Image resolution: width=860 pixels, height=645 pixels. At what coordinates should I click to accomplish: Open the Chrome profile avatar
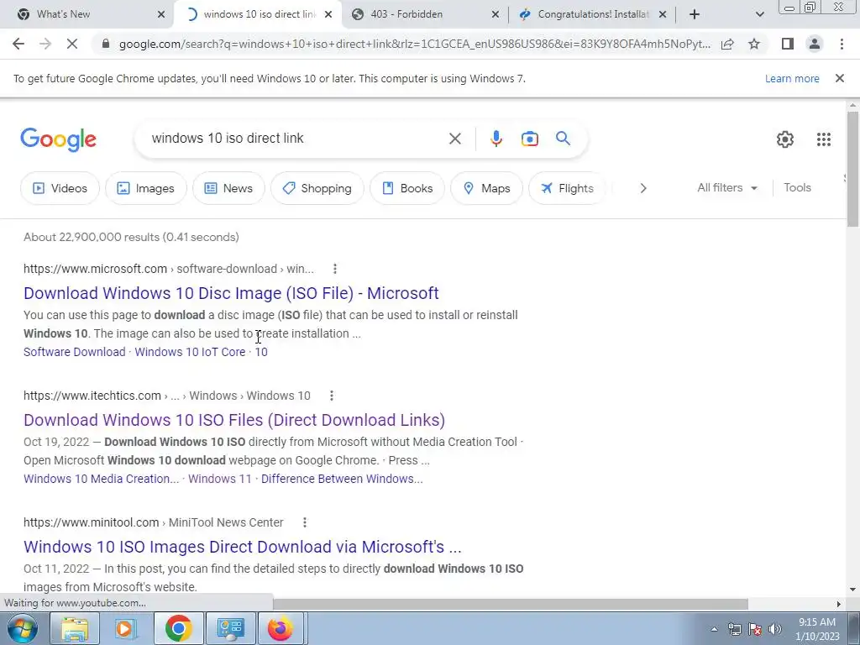815,44
